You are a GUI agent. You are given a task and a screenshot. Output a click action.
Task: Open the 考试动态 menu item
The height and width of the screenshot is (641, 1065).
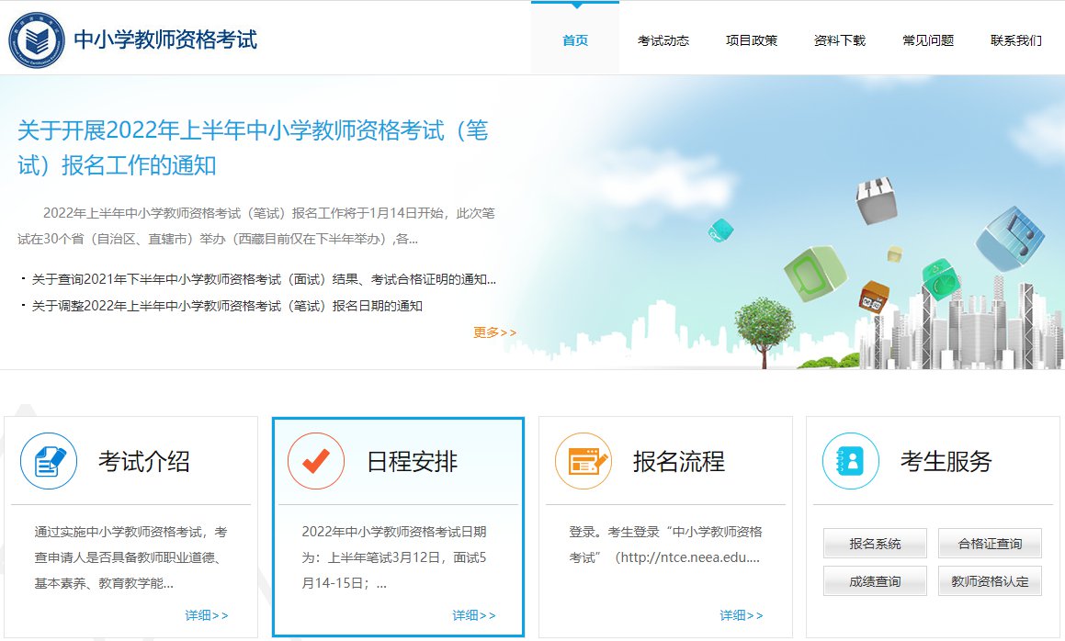663,40
